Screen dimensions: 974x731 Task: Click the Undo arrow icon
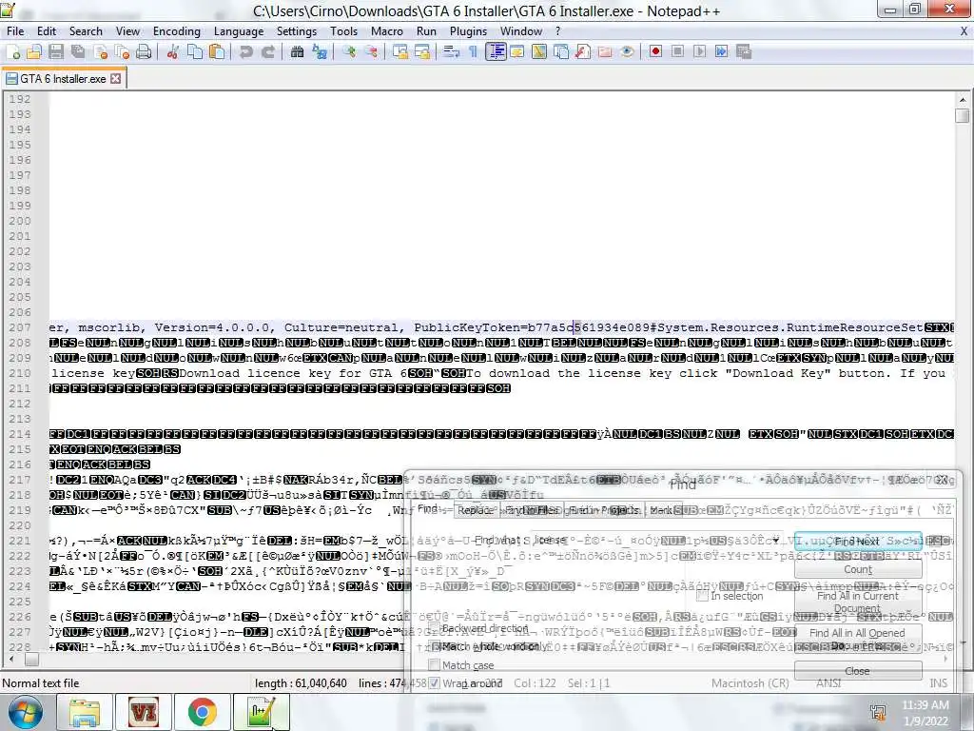pyautogui.click(x=246, y=52)
